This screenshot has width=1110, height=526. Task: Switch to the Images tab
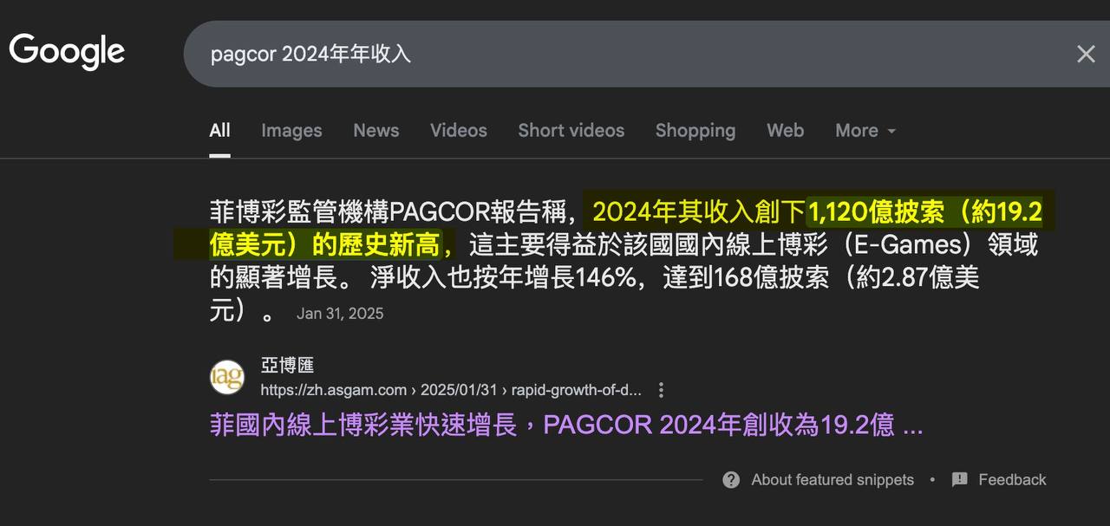click(291, 130)
